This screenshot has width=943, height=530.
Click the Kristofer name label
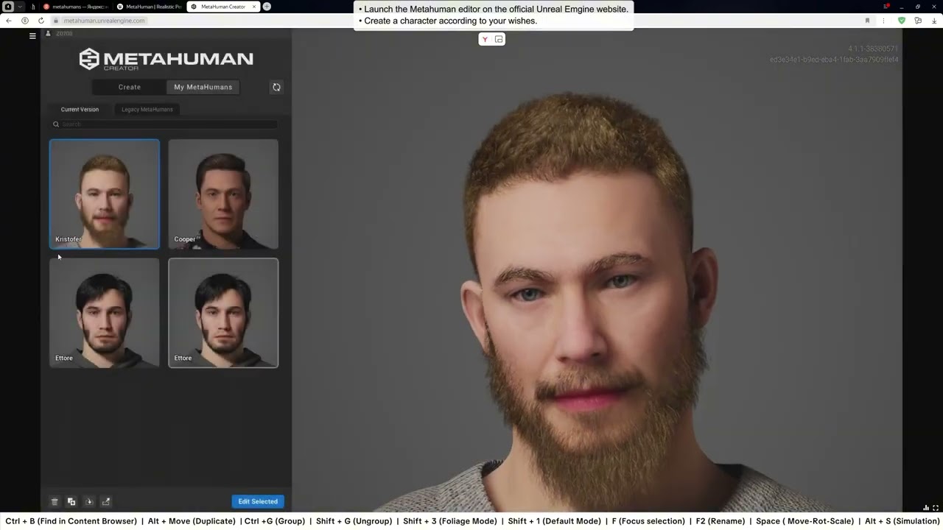(68, 239)
